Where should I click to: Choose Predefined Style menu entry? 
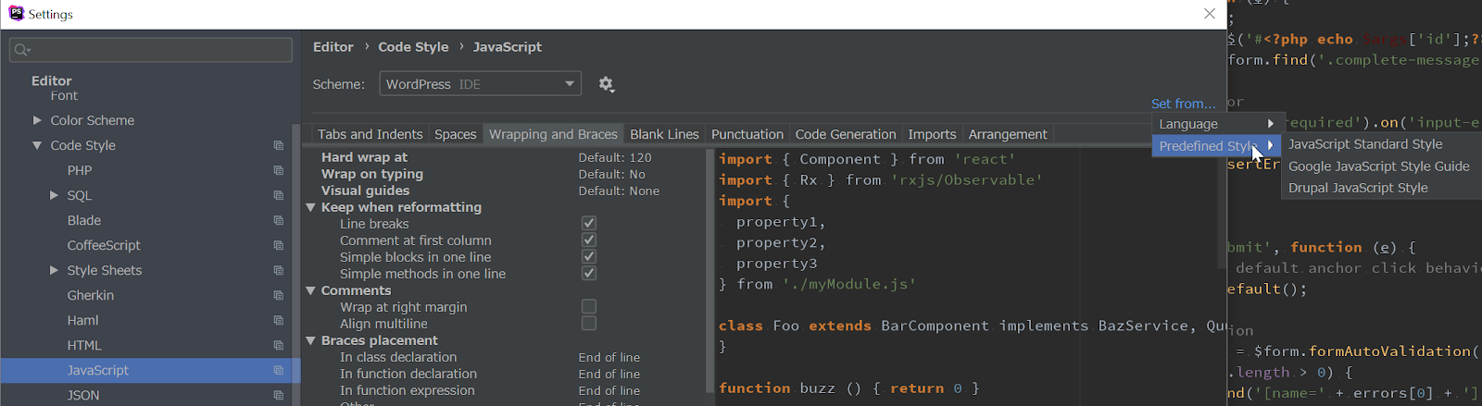click(x=1216, y=146)
